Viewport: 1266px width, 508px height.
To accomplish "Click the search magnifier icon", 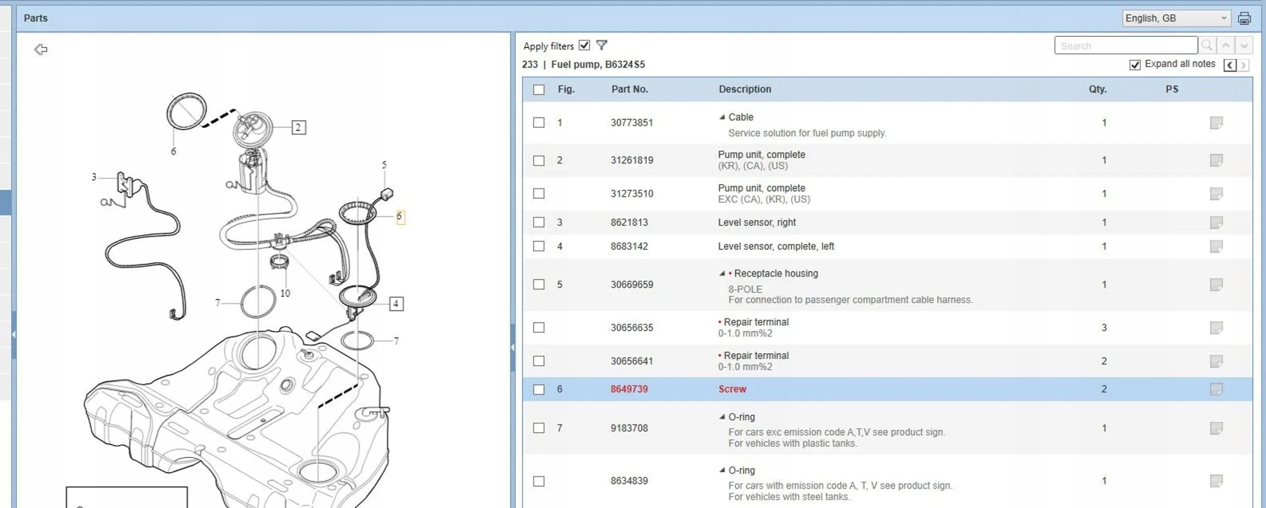I will [1207, 46].
